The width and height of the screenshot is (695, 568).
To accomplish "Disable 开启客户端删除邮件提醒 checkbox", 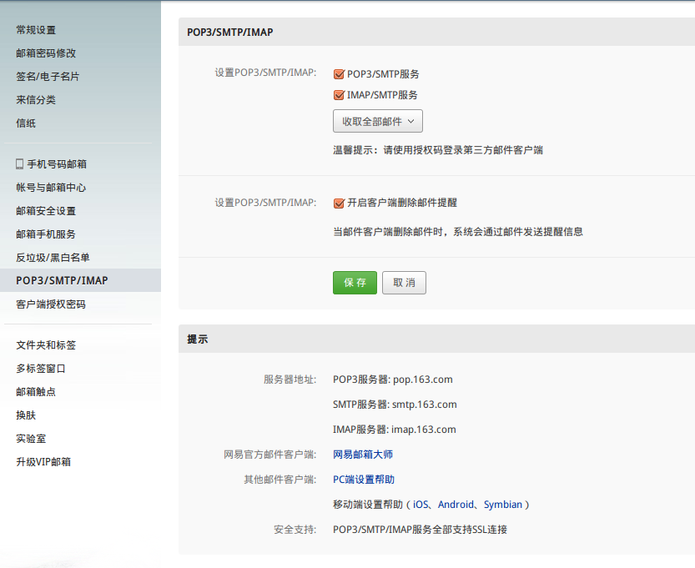I will [339, 203].
